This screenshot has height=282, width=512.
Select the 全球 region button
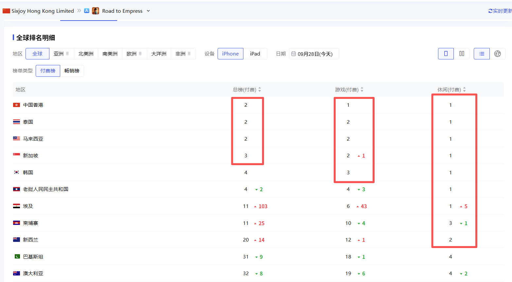coord(37,54)
